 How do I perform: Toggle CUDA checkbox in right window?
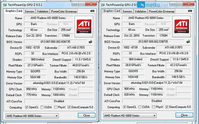(x=140, y=107)
